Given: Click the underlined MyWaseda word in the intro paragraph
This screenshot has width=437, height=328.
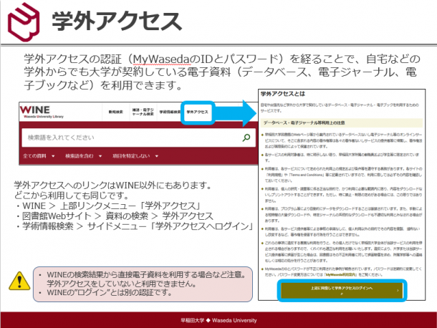Looking at the screenshot, I should pyautogui.click(x=160, y=59).
